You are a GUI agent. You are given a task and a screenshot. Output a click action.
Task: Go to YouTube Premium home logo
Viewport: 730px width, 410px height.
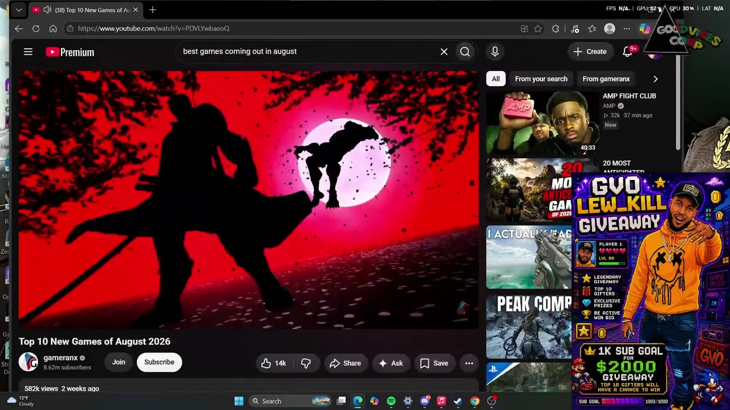(70, 52)
